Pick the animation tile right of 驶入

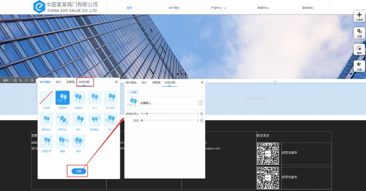[x=95, y=119]
